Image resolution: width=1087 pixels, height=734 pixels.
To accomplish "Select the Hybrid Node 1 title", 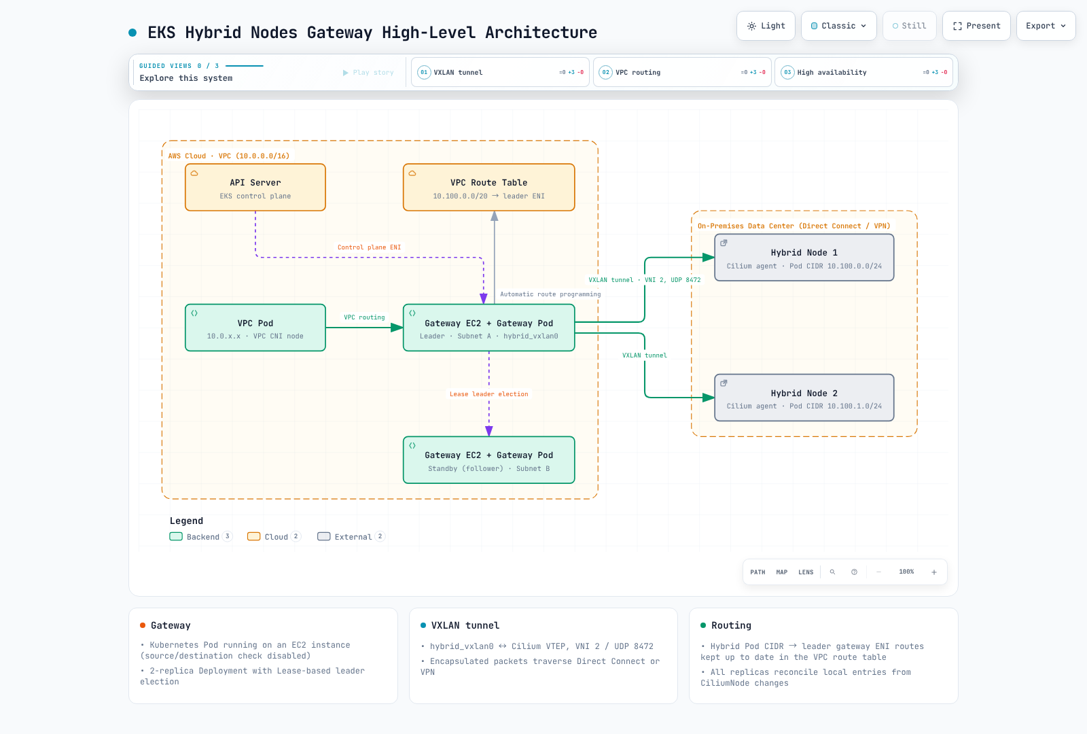I will click(x=804, y=253).
